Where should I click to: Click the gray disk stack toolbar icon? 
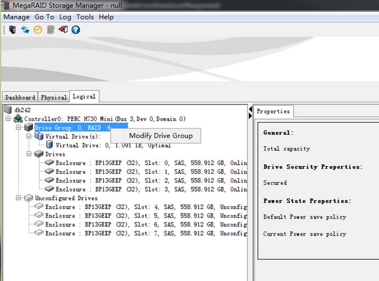[x=50, y=30]
